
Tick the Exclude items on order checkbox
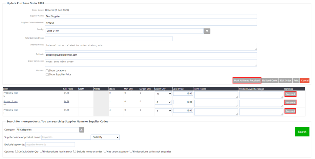pyautogui.click(x=75, y=151)
